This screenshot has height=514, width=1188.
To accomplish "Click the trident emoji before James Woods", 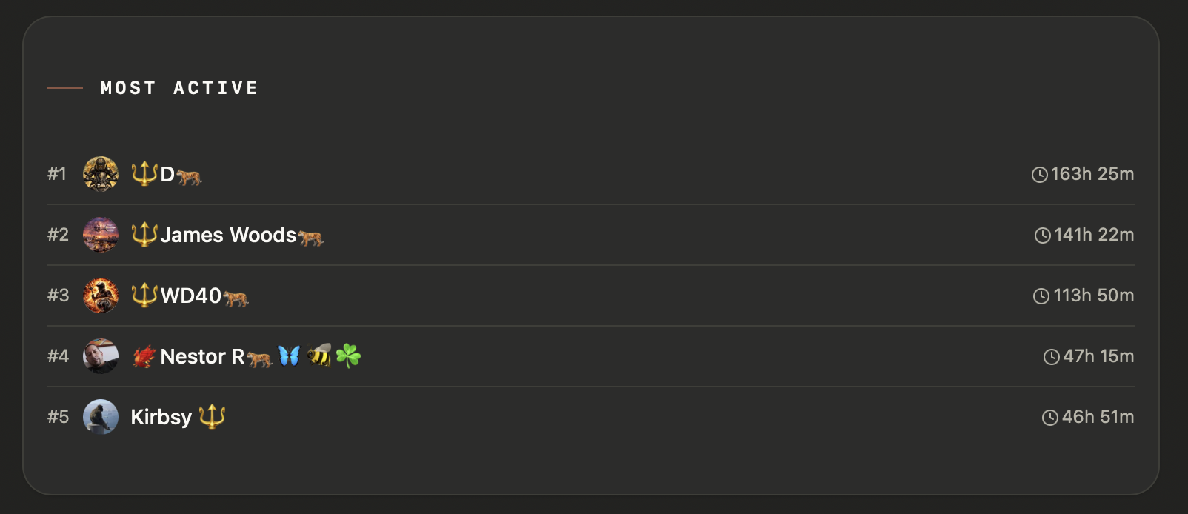I will pos(144,234).
